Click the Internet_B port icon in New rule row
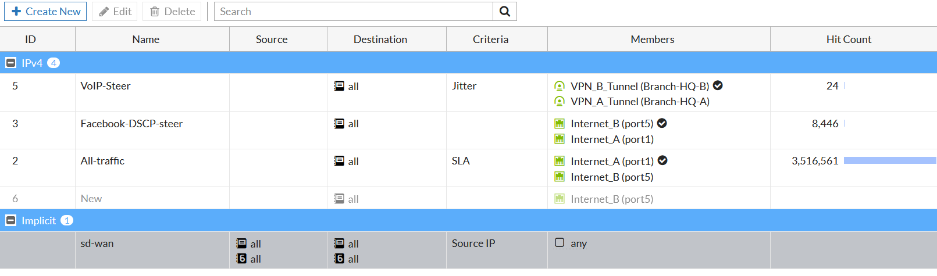The width and height of the screenshot is (937, 276). click(560, 199)
